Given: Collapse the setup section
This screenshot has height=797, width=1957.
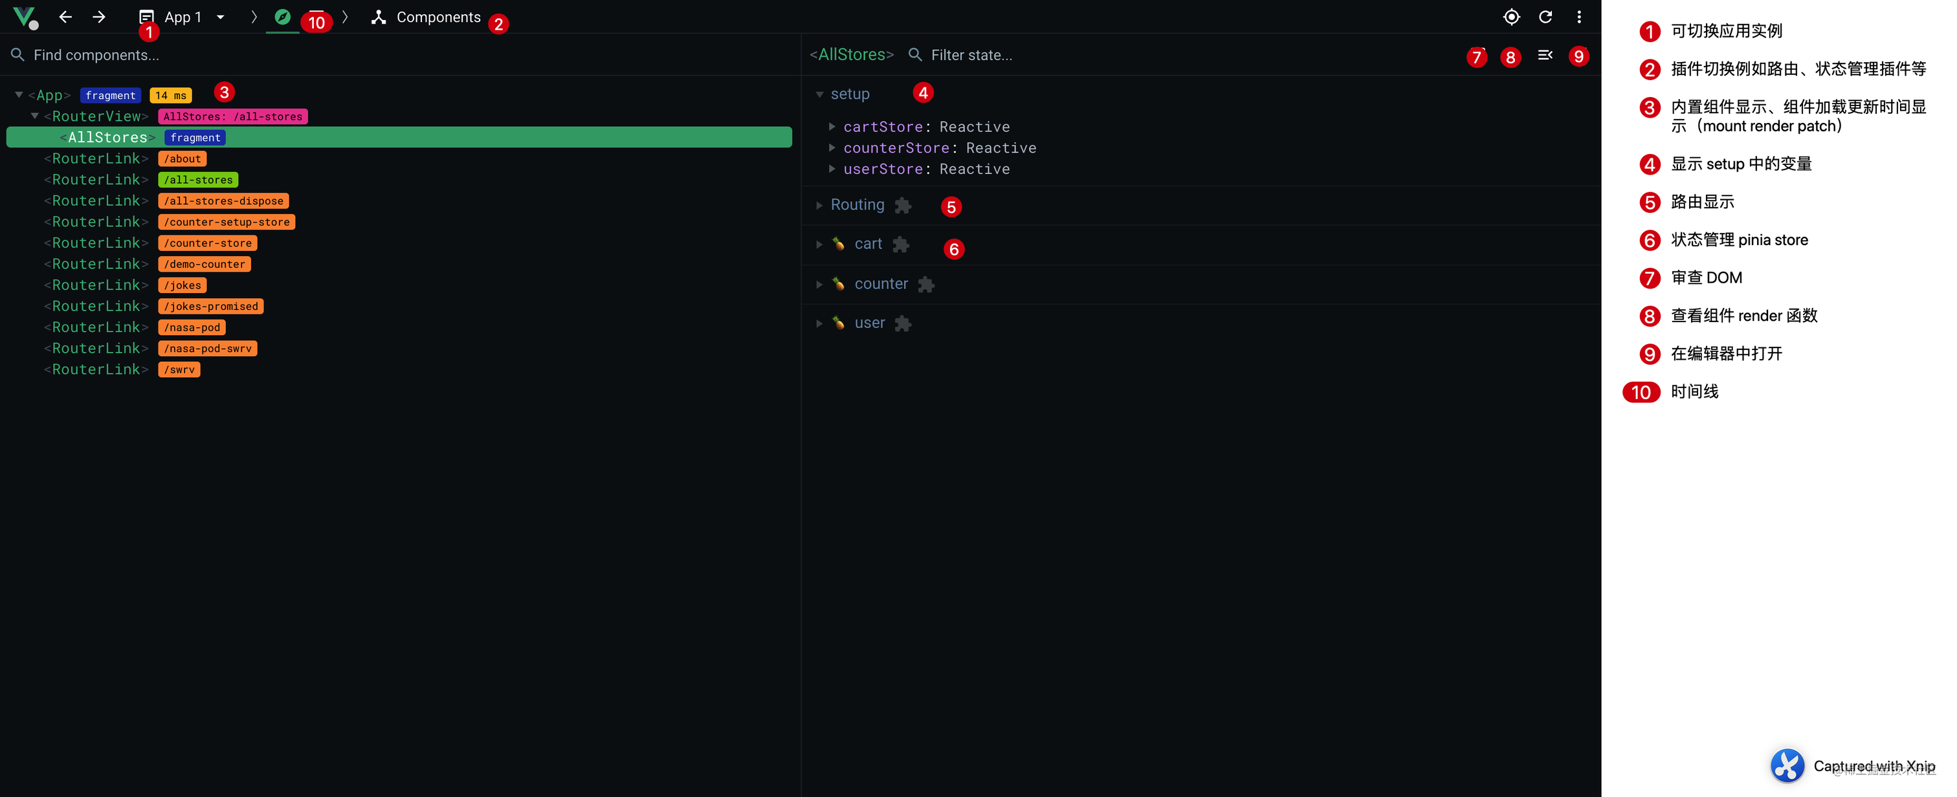Looking at the screenshot, I should click(819, 94).
